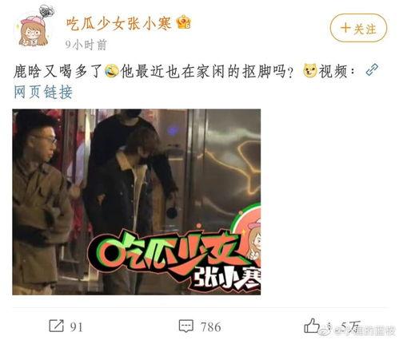399x340 pixels.
Task: Click the gold crown membership badge
Action: tap(184, 22)
